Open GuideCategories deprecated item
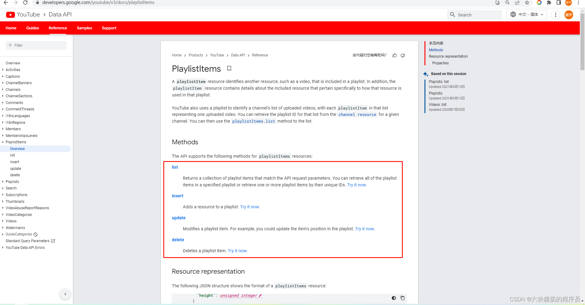Image resolution: width=585 pixels, height=305 pixels. click(x=19, y=234)
